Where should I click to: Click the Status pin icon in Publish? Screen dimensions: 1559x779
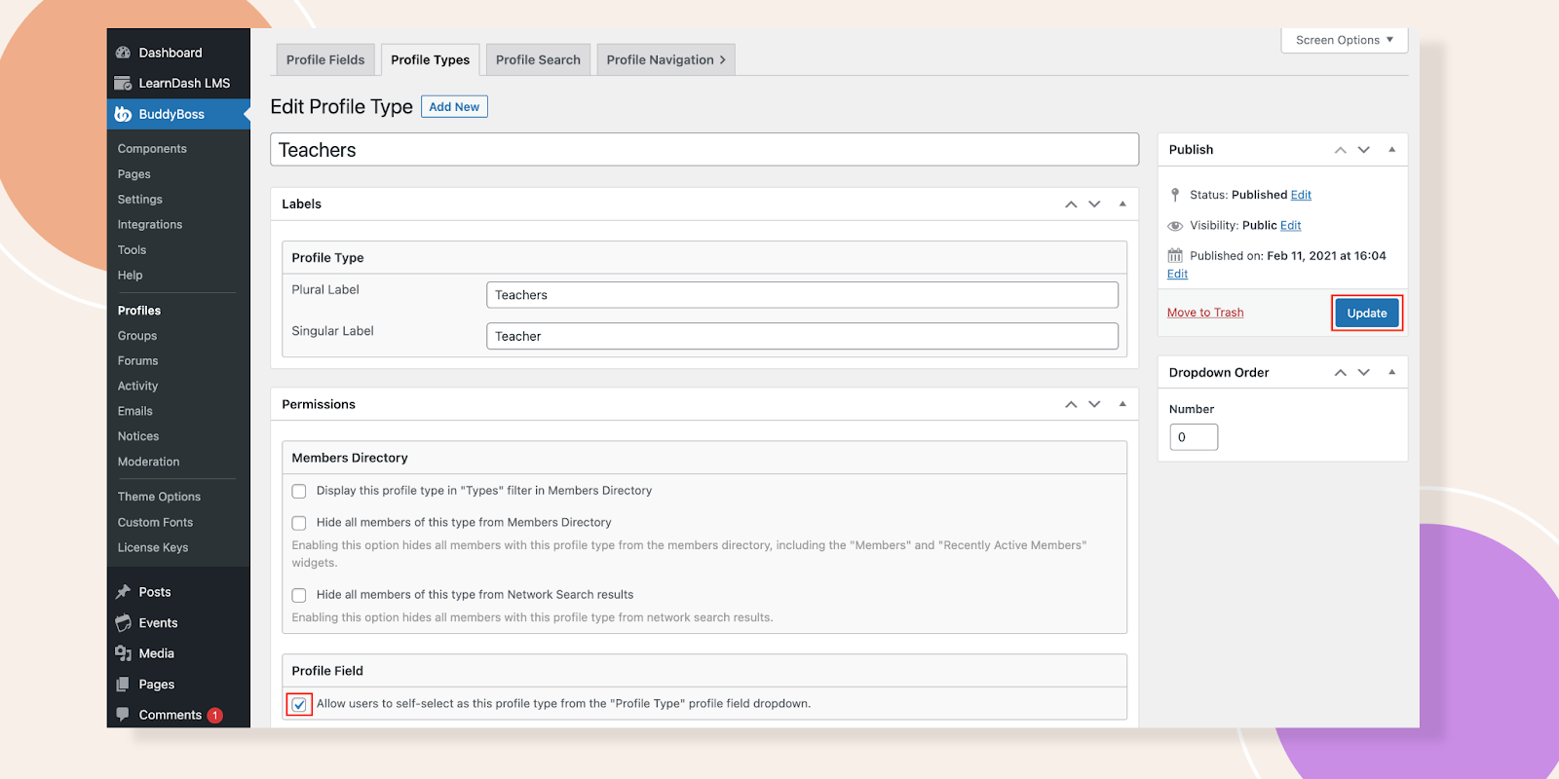[x=1175, y=195]
